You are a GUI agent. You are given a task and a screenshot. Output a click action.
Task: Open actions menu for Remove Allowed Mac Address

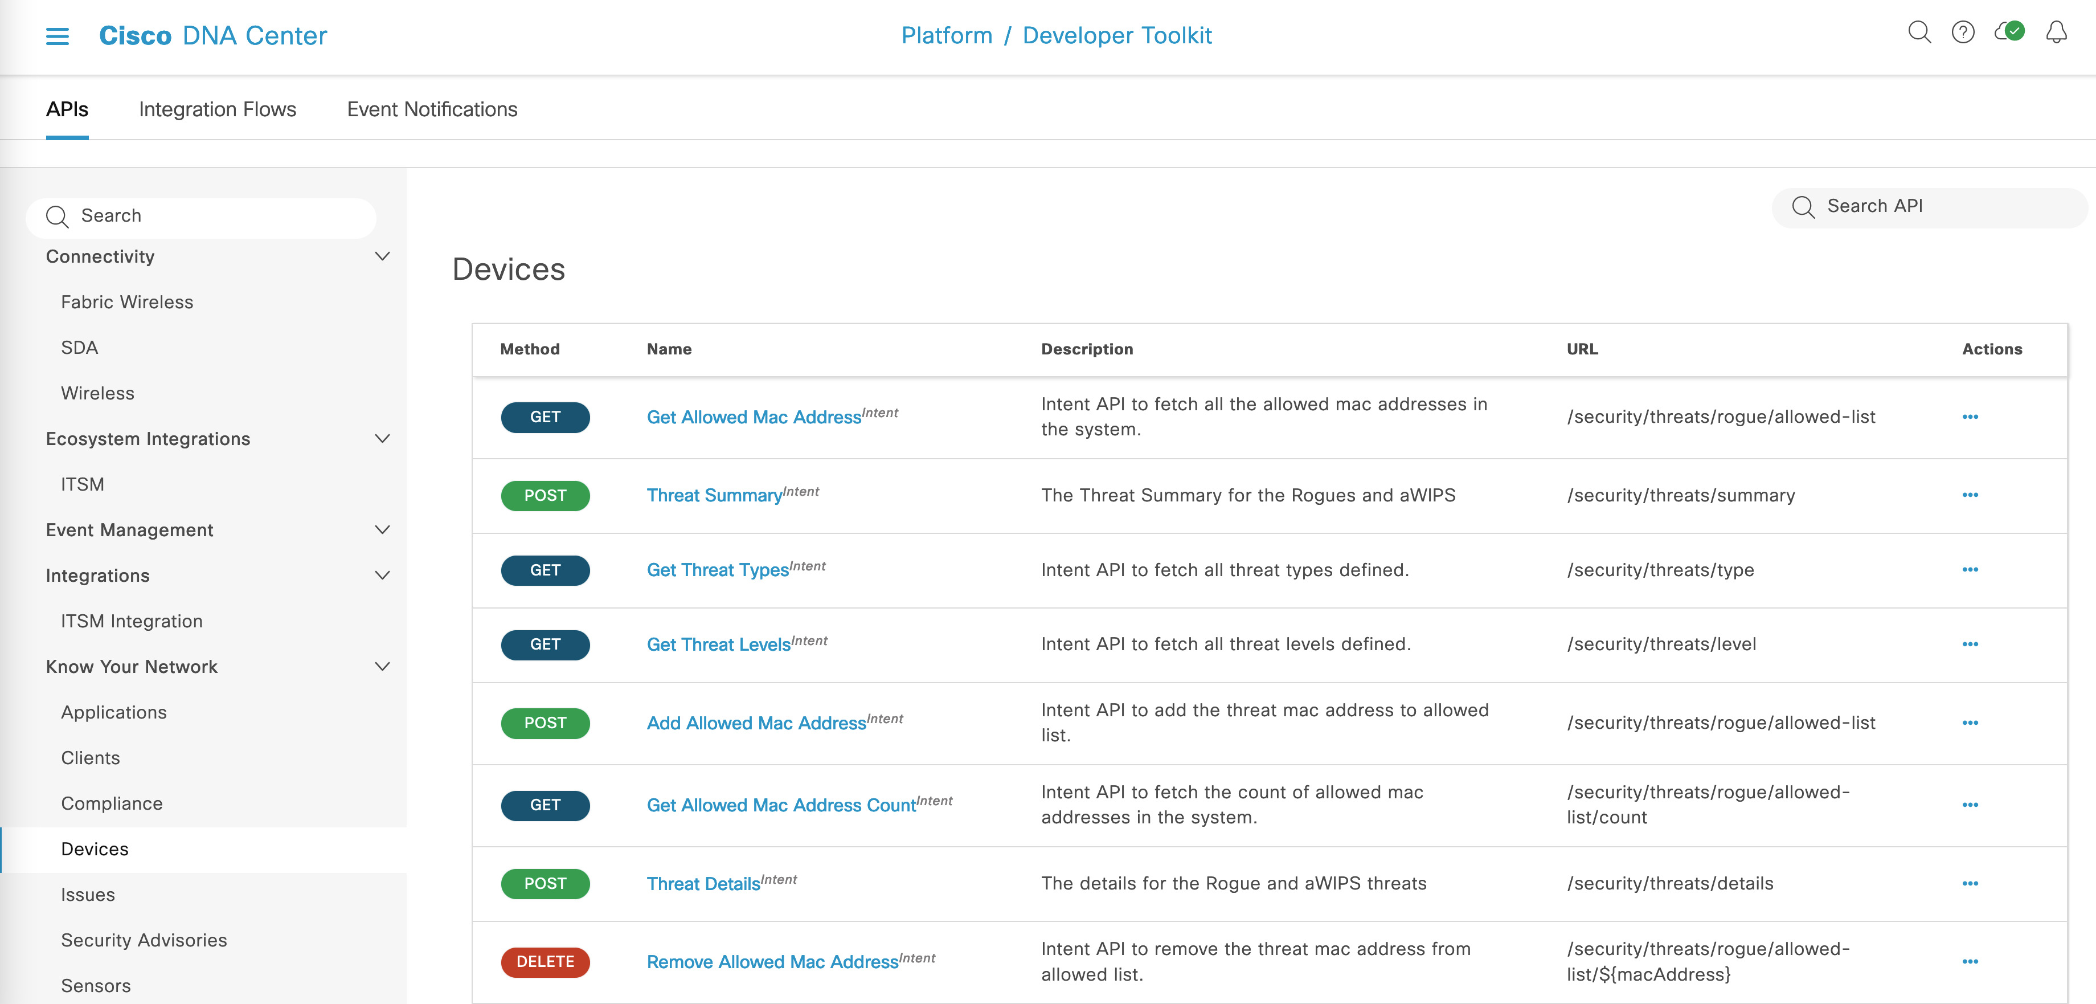[1971, 962]
